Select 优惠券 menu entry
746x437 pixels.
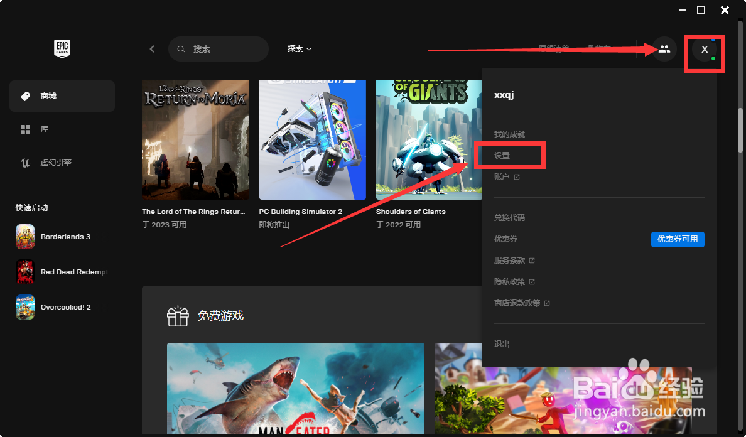coord(505,239)
